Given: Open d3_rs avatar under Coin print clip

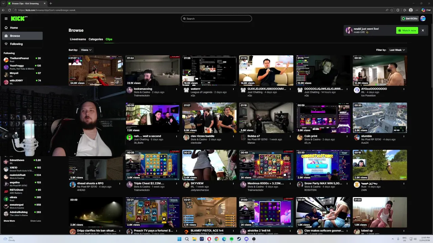Looking at the screenshot, I should pos(300,137).
